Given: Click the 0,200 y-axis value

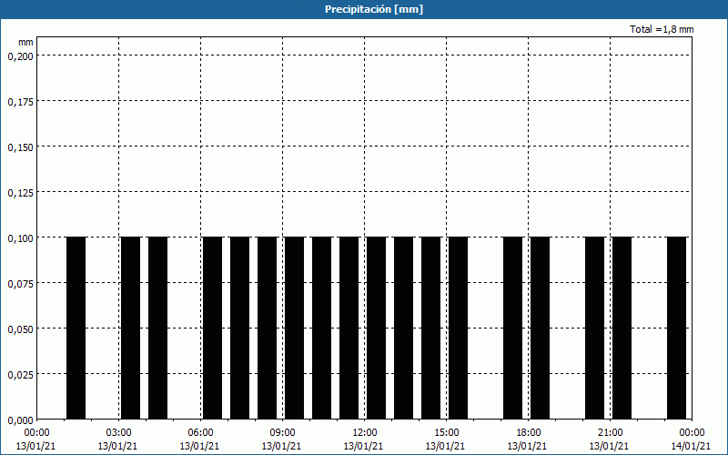Looking at the screenshot, I should [x=20, y=56].
